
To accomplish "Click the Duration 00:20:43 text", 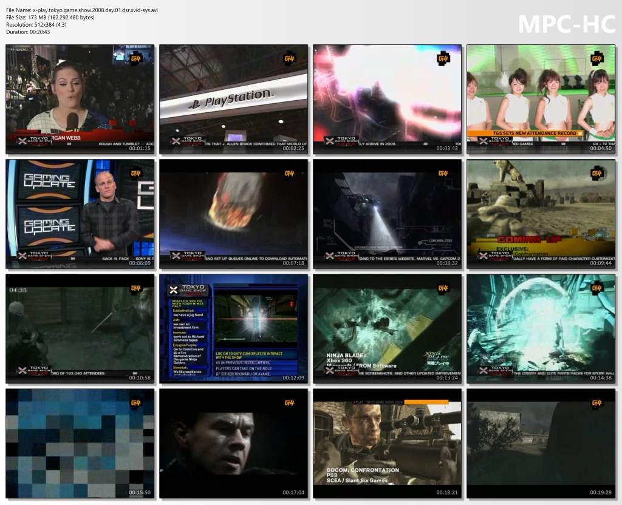I will (28, 32).
